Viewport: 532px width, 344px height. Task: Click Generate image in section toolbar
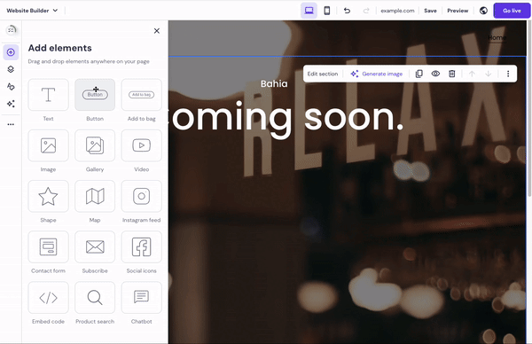(x=377, y=74)
